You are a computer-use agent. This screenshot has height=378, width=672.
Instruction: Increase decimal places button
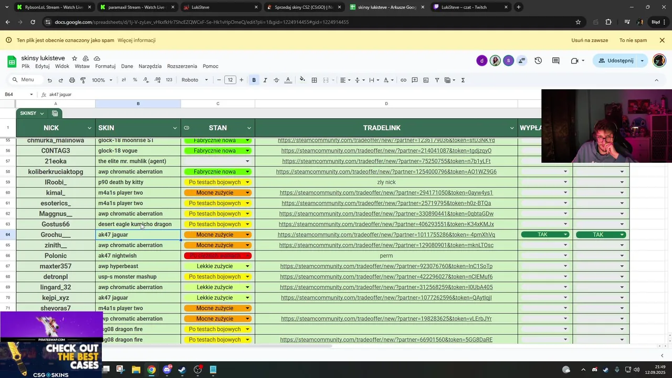click(157, 80)
